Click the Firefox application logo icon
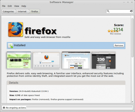Image resolution: width=135 pixels, height=112 pixels. [16, 29]
